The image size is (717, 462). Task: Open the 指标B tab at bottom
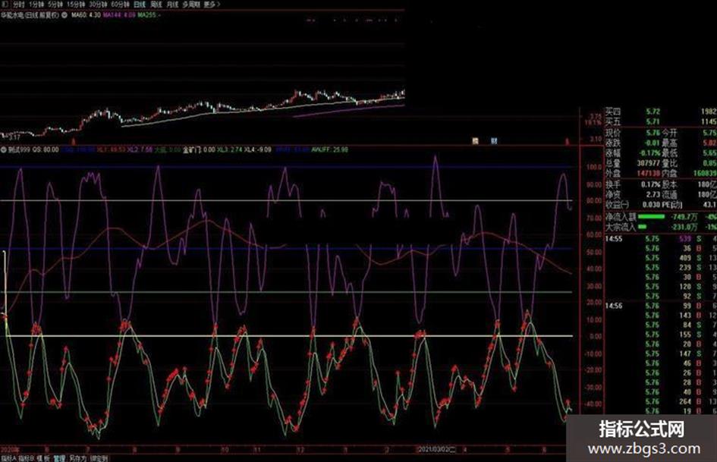(26, 458)
